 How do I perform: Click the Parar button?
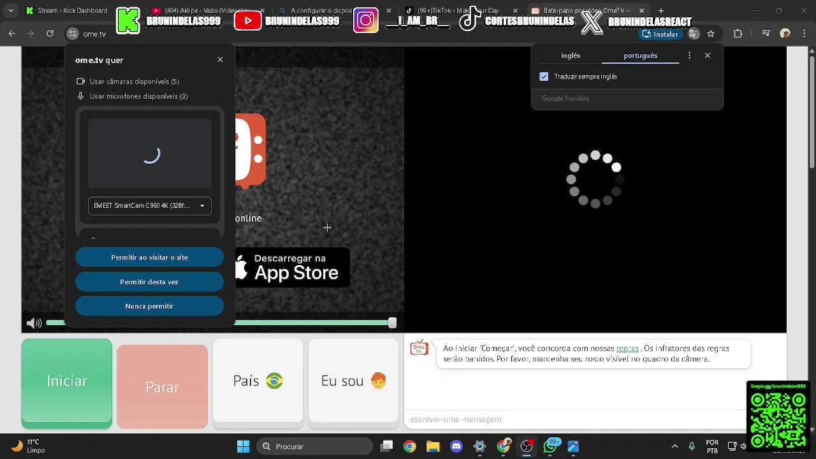coord(162,387)
